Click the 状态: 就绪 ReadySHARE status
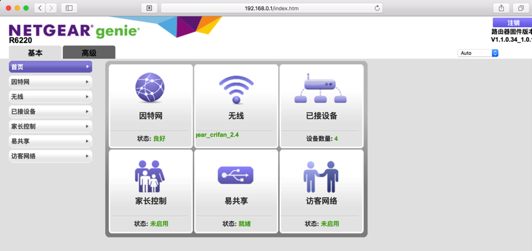 click(x=236, y=224)
